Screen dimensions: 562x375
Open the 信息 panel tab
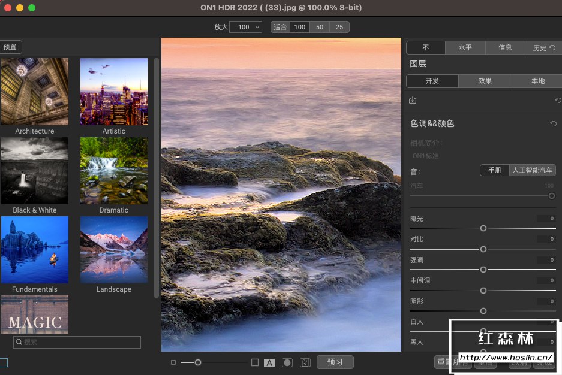504,47
